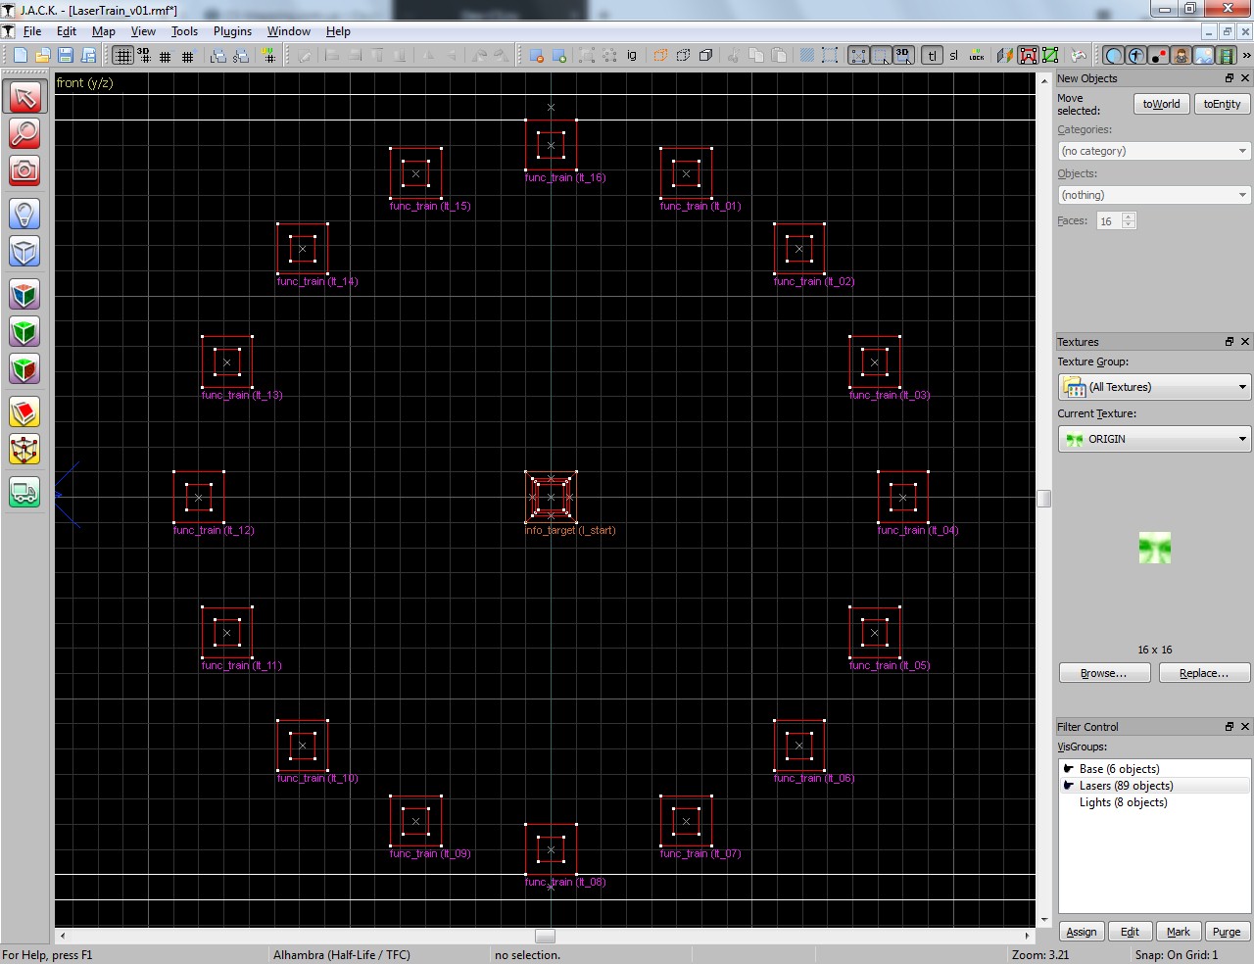Select the red arrow Selection tool
This screenshot has width=1254, height=964.
(x=24, y=96)
